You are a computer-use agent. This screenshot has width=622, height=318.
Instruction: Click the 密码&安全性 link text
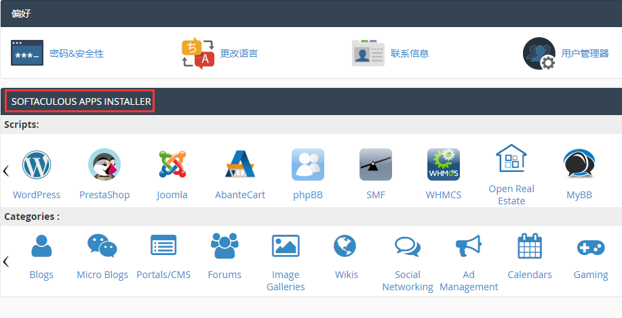77,53
